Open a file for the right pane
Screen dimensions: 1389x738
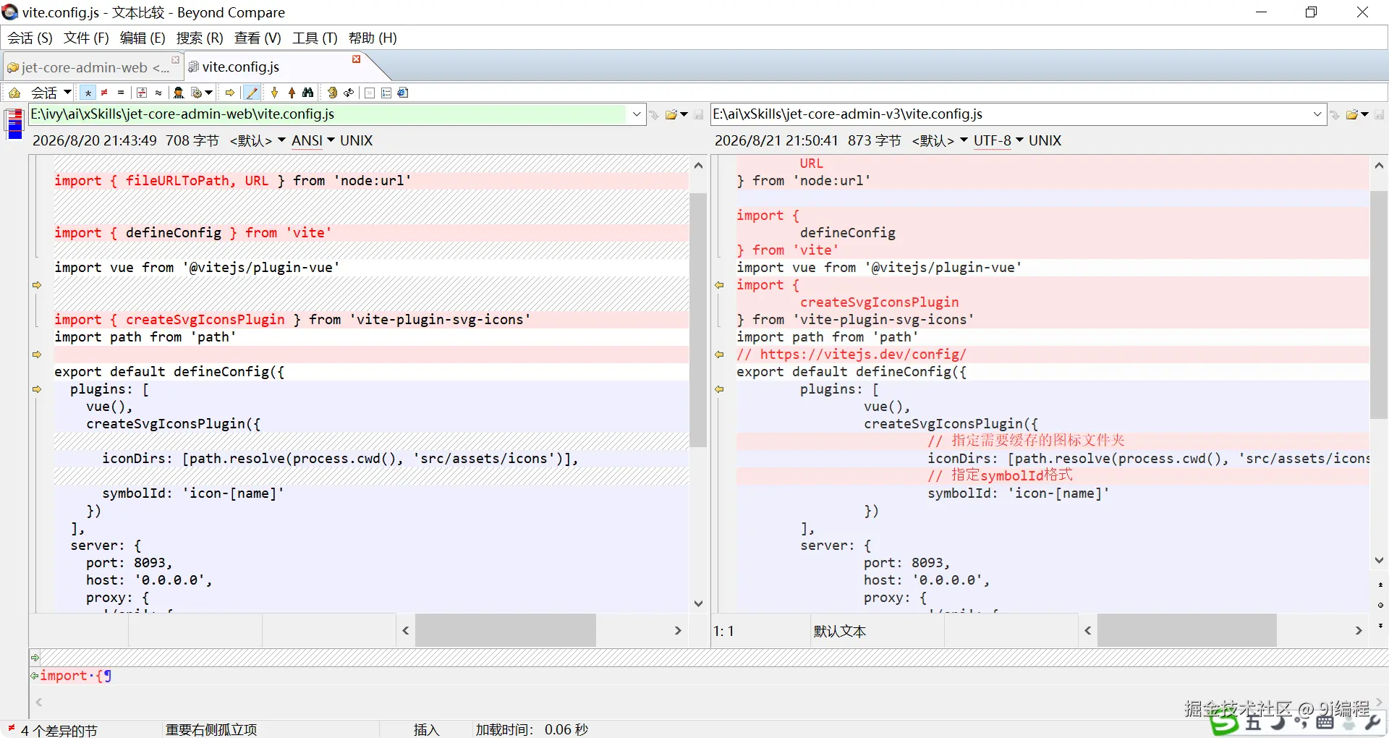click(x=1352, y=114)
